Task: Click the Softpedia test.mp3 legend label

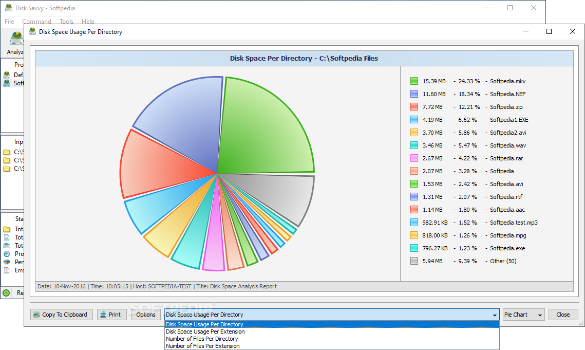Action: pyautogui.click(x=514, y=223)
